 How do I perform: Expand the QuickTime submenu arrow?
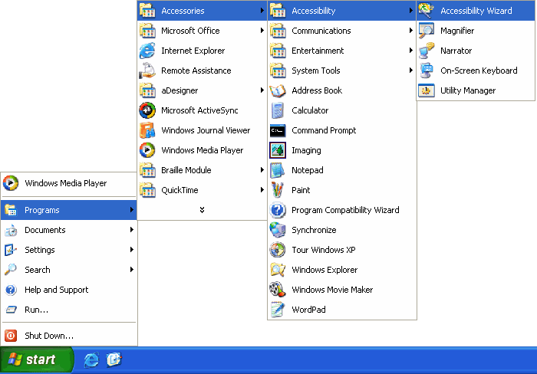point(262,190)
